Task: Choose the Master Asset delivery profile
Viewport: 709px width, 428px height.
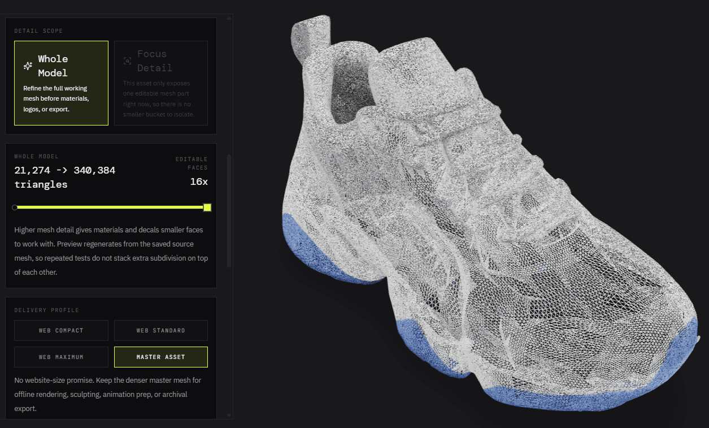Action: click(x=161, y=357)
